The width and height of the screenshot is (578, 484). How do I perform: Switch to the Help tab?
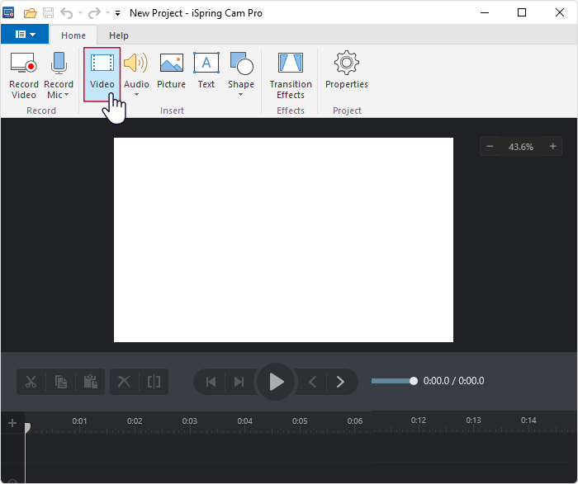coord(119,35)
